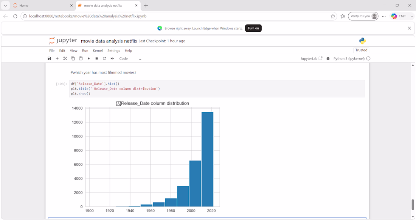416x220 pixels.
Task: Expand the tab list chevron in browser
Action: click(x=5, y=5)
